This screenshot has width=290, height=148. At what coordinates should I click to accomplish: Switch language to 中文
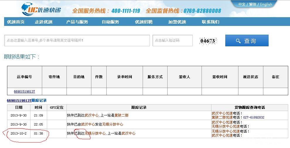[242, 4]
